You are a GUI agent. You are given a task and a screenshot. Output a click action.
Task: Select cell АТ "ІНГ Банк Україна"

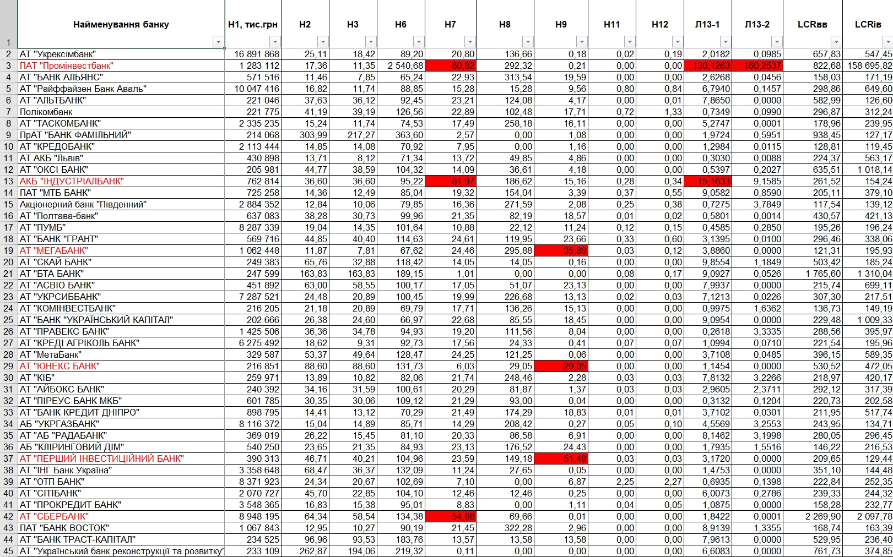point(121,470)
